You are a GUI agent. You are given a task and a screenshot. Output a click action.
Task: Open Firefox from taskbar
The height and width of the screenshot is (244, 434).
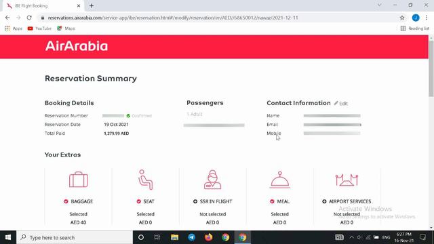coord(208,237)
